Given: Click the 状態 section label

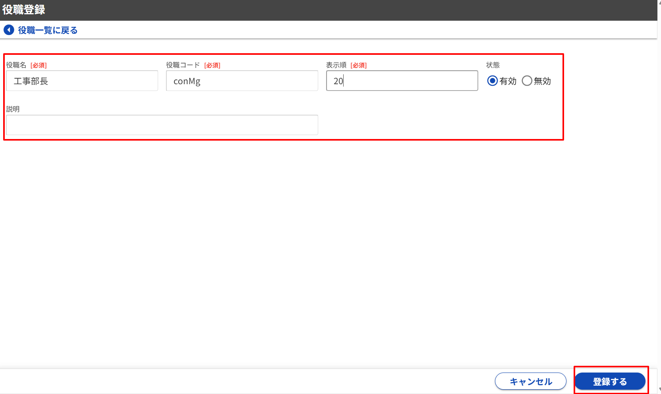Looking at the screenshot, I should pos(493,65).
